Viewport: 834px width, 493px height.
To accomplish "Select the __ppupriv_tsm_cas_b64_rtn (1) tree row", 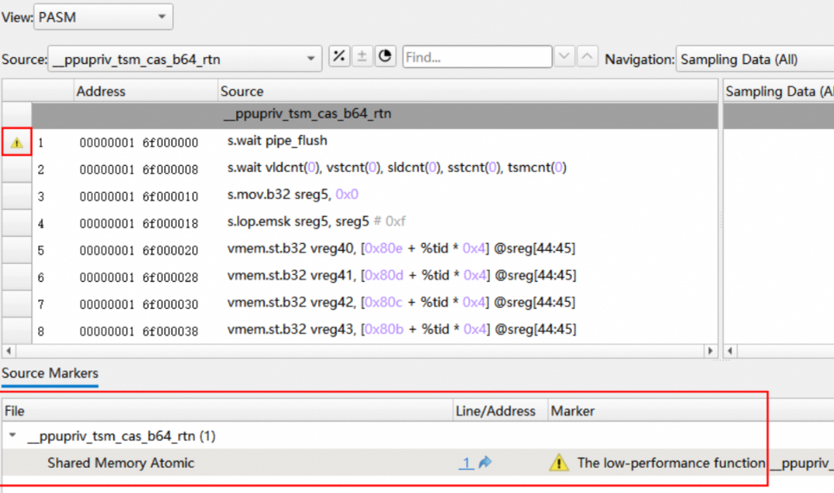I will click(x=121, y=436).
